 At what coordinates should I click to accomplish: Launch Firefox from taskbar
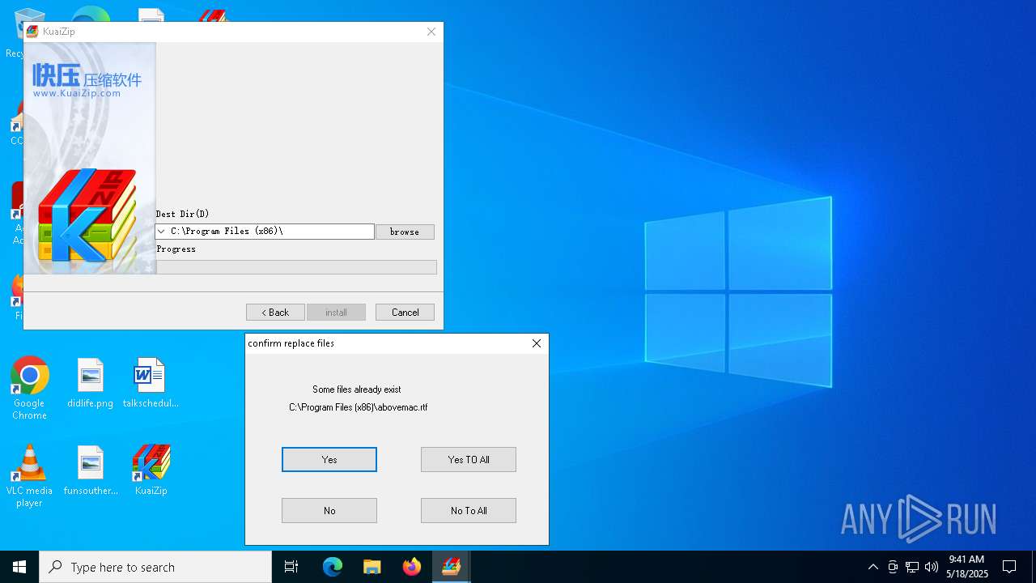tap(411, 567)
